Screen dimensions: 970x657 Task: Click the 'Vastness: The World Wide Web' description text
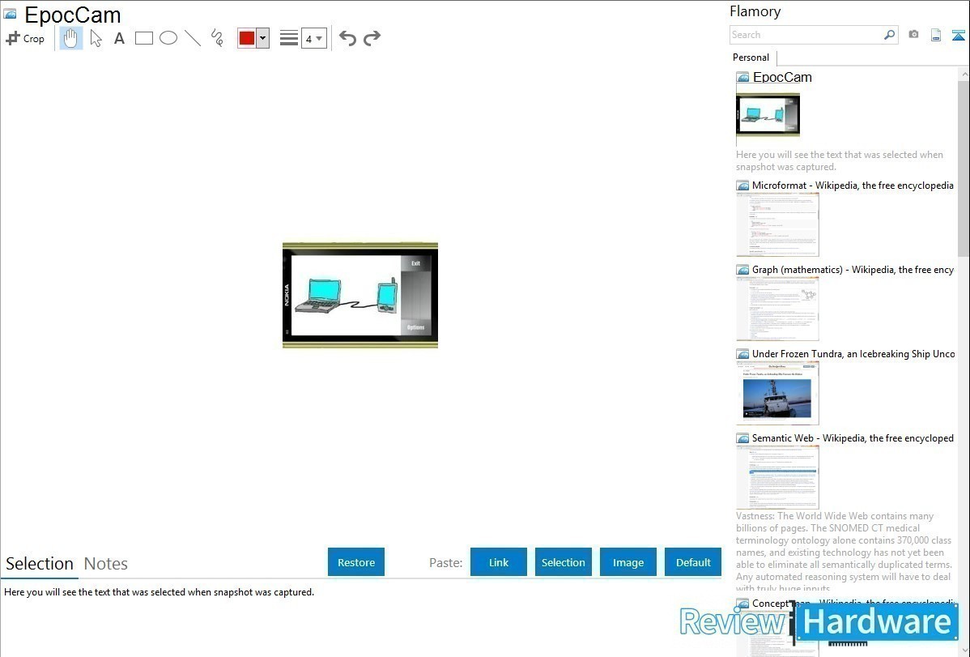(844, 552)
